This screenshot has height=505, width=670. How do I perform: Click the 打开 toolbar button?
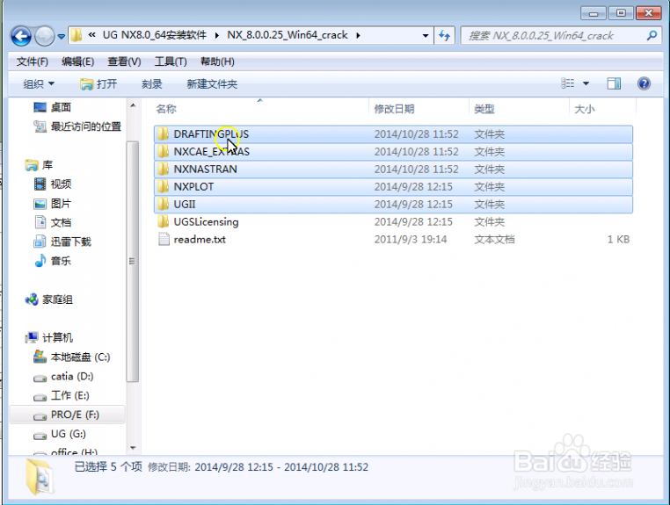98,83
